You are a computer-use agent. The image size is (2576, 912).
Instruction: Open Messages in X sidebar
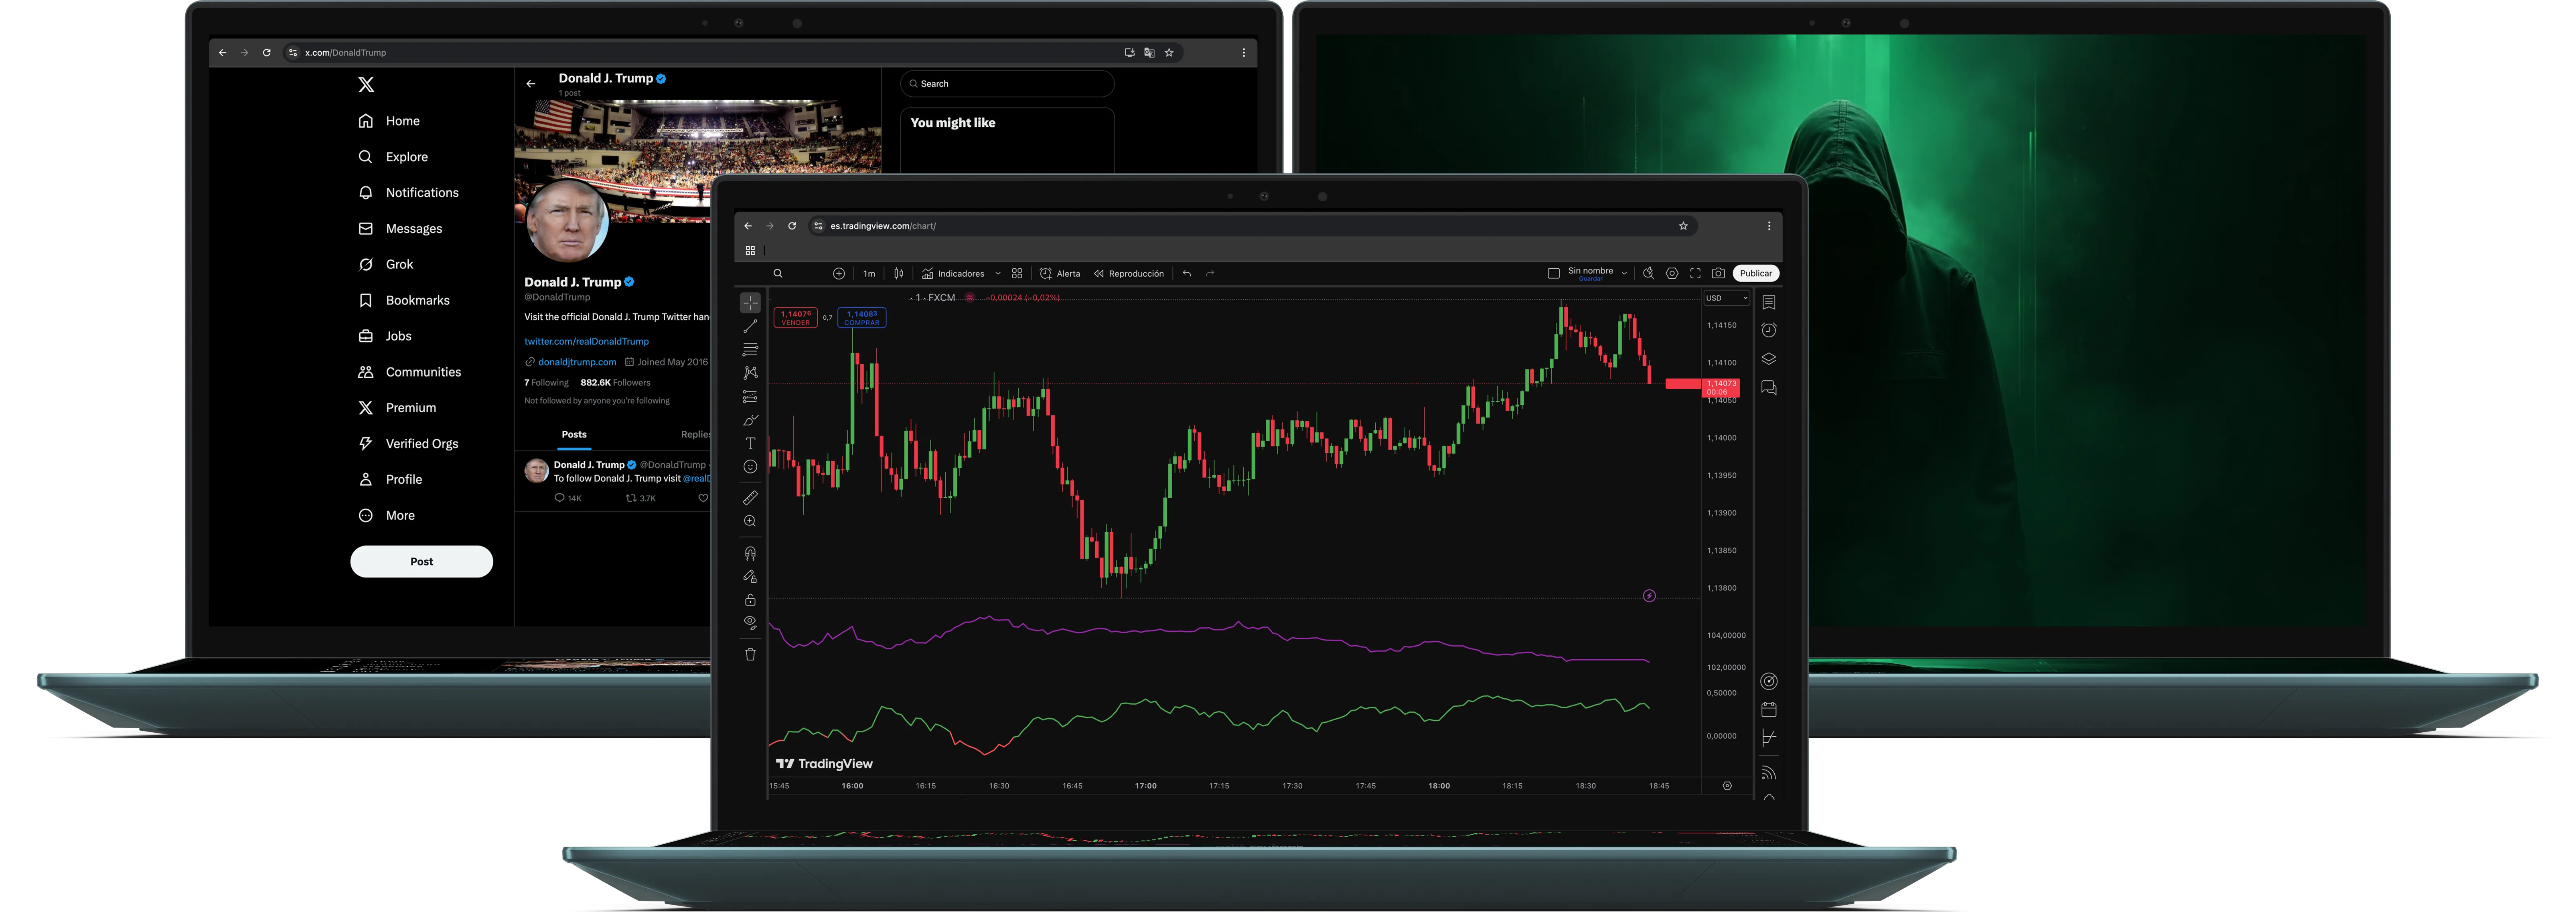(x=400, y=229)
